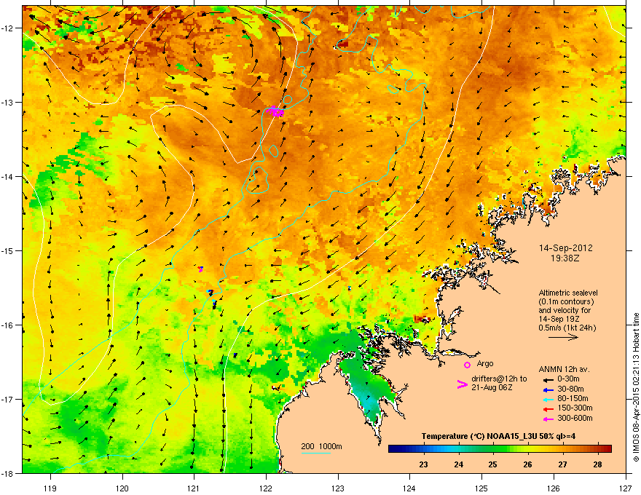Click the magenta Argo circle symbol
This screenshot has width=641, height=495.
[x=467, y=365]
